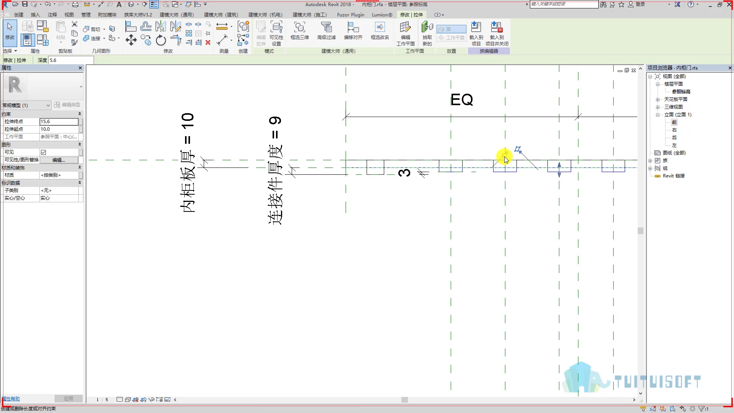Select the Modify arrow tool
The image size is (734, 413).
tap(10, 31)
